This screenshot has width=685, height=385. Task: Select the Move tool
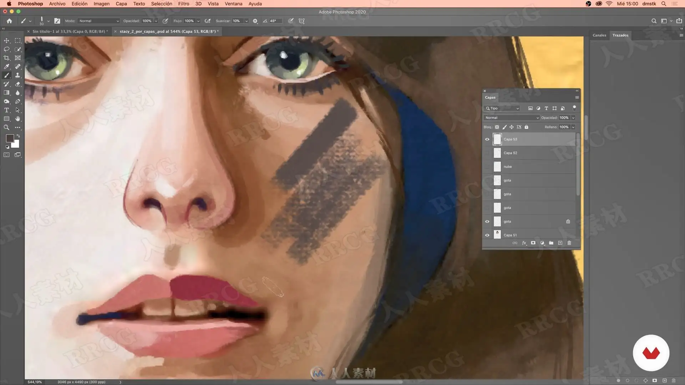[6, 41]
